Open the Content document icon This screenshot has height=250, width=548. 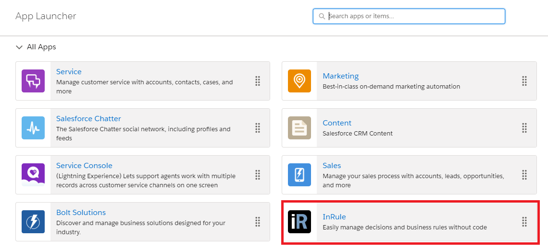point(299,128)
